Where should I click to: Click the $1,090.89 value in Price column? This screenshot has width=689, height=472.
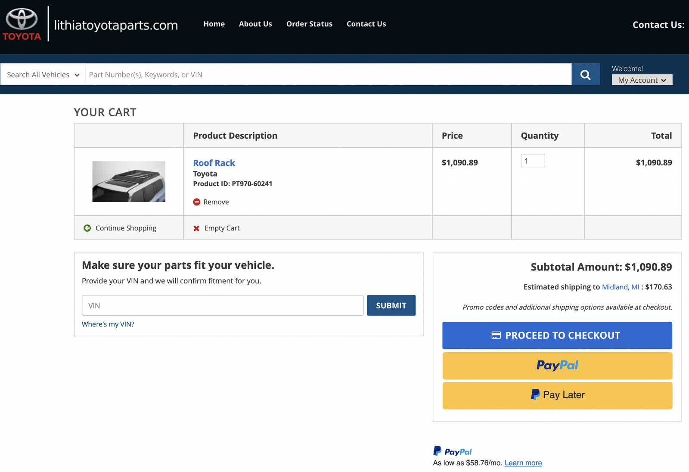[x=459, y=163]
